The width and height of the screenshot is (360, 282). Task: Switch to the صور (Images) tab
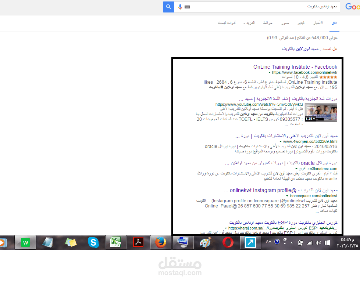click(285, 23)
